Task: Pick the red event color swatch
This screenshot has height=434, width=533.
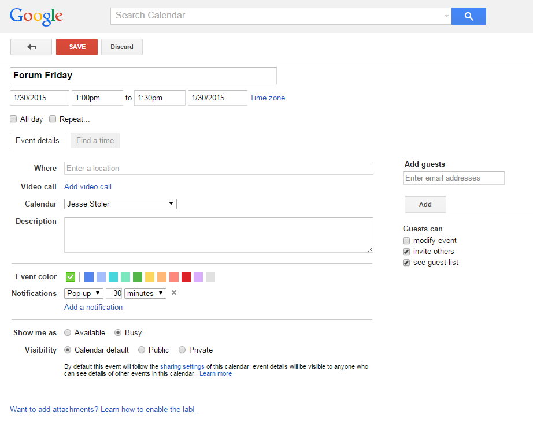Action: click(186, 277)
